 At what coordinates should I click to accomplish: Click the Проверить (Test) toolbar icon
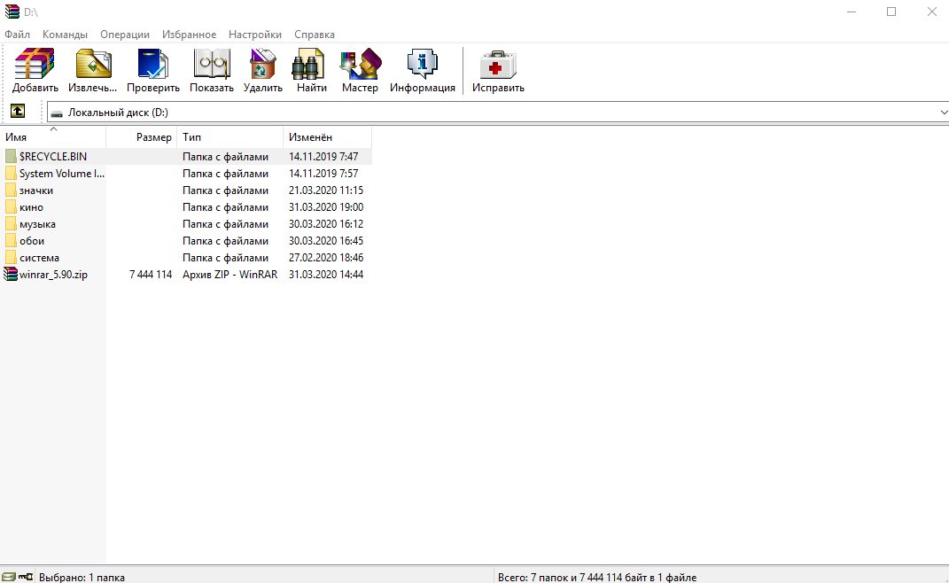152,64
